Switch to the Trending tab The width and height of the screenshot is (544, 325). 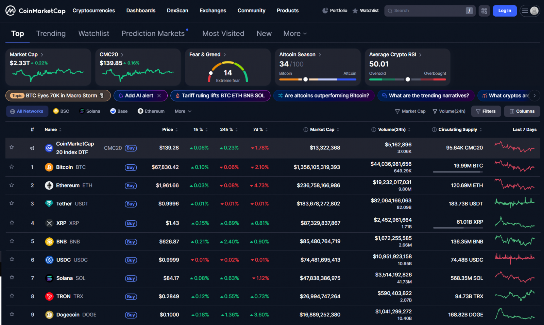pos(51,33)
